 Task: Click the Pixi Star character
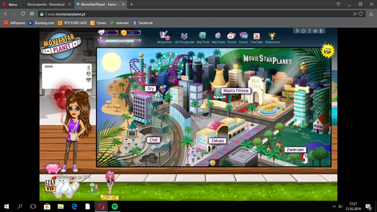click(110, 182)
